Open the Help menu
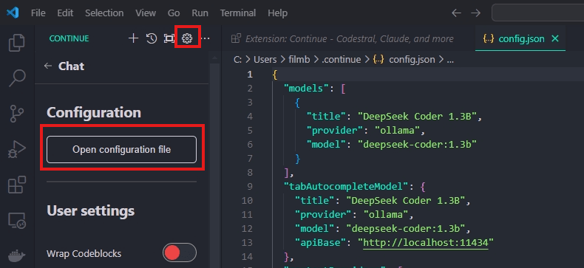This screenshot has height=268, width=584. point(278,13)
